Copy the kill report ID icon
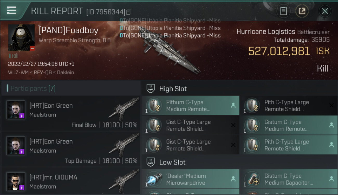 [129, 12]
